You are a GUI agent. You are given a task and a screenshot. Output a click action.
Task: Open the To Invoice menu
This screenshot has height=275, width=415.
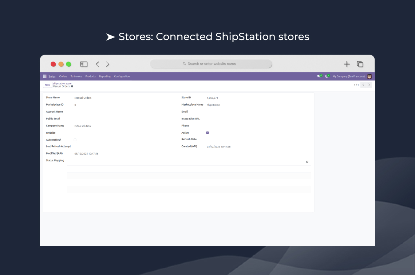(x=76, y=76)
